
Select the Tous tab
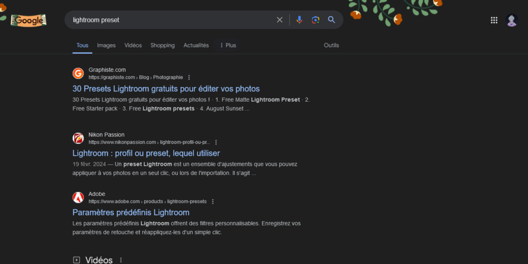[82, 45]
